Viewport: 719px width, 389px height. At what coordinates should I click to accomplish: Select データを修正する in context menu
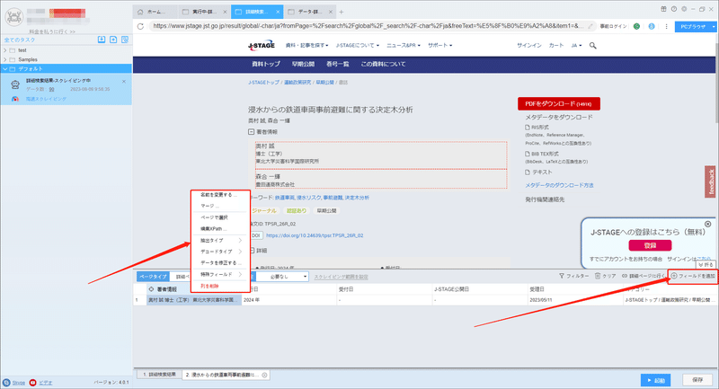click(220, 263)
